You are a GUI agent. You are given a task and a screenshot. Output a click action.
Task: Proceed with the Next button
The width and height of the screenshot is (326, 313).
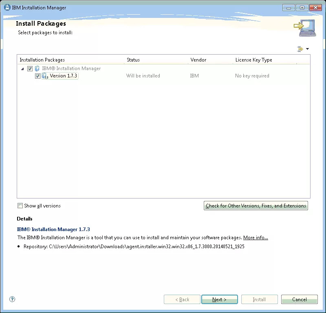tap(220, 300)
